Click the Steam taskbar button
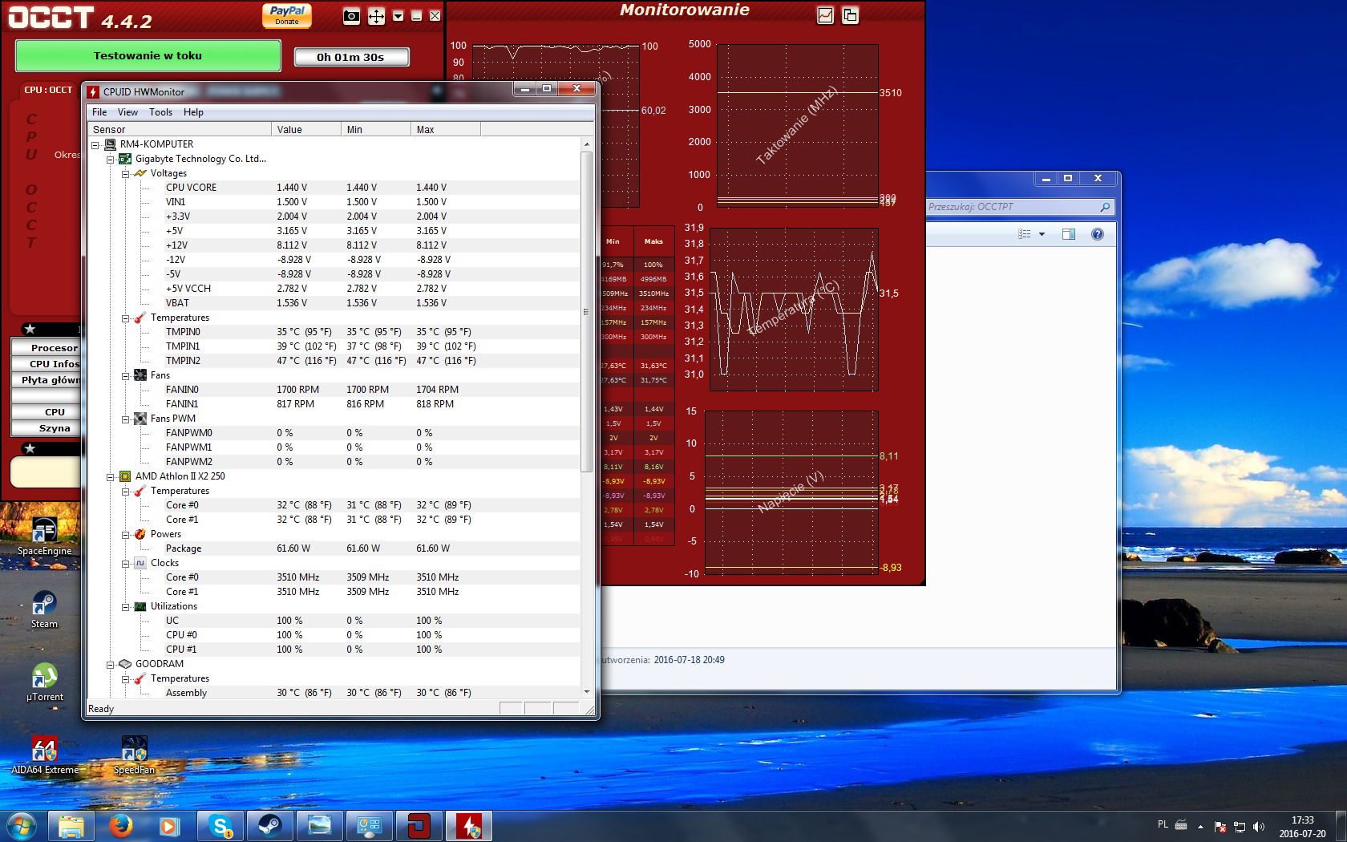The image size is (1347, 842). (270, 826)
